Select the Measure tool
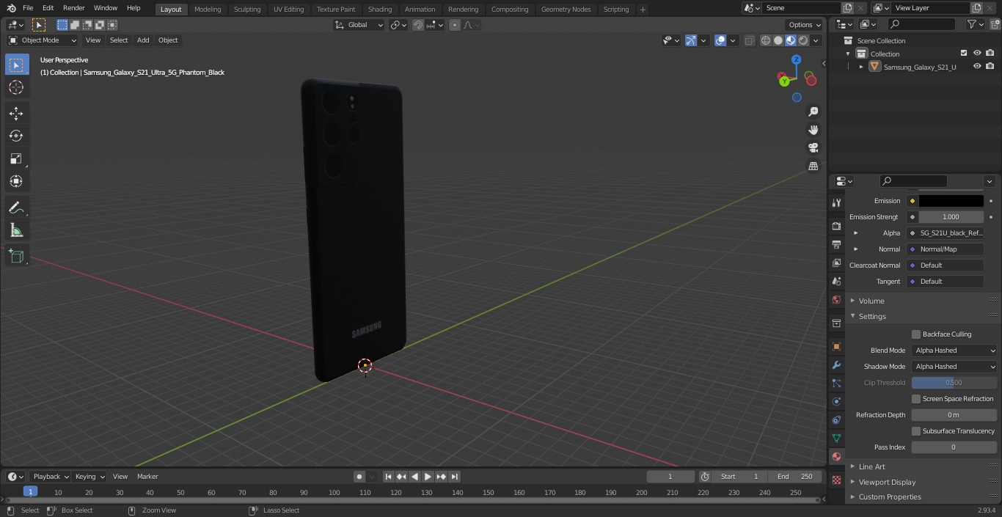1002x517 pixels. pyautogui.click(x=16, y=231)
